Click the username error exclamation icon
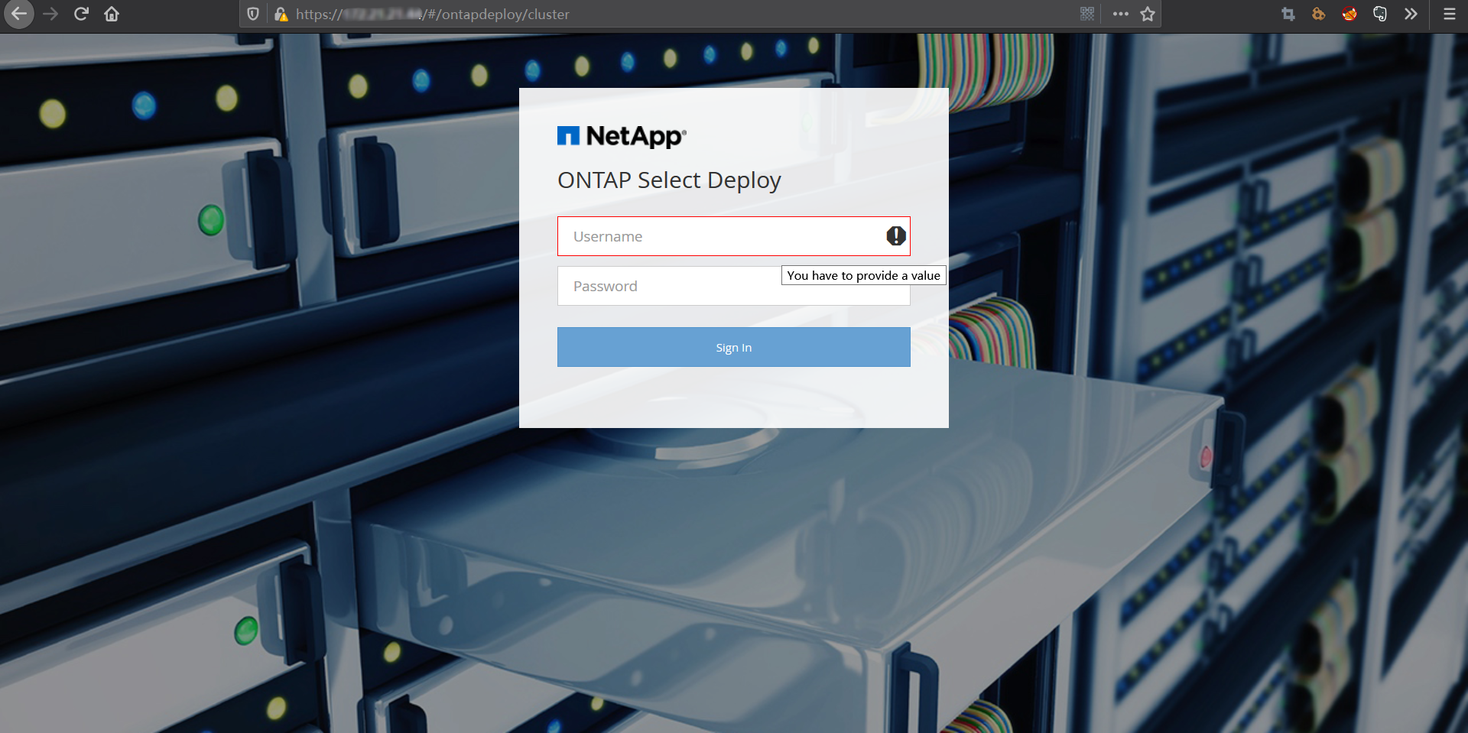 (896, 236)
